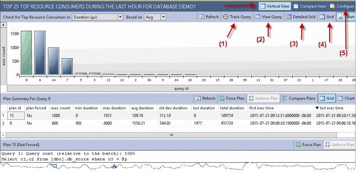
Task: Click Unforce Plan in Plan Summary toolbar
Action: [x=263, y=98]
